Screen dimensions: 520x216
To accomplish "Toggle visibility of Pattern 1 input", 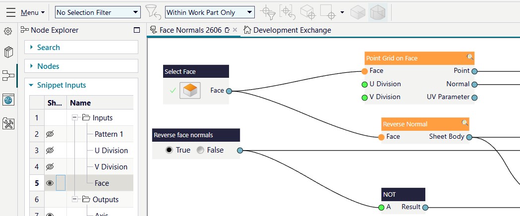I will point(50,134).
